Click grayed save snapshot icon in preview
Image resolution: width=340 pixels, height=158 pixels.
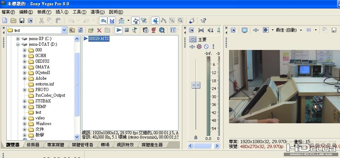(334, 30)
